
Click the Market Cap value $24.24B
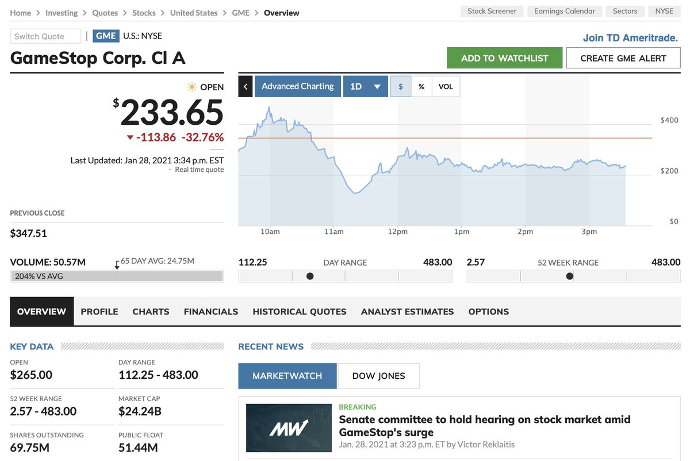(140, 411)
